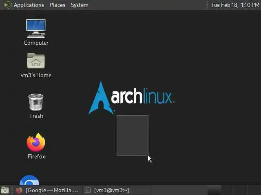Click the terminal icon in the taskbar button
This screenshot has height=195, width=261.
coord(88,190)
